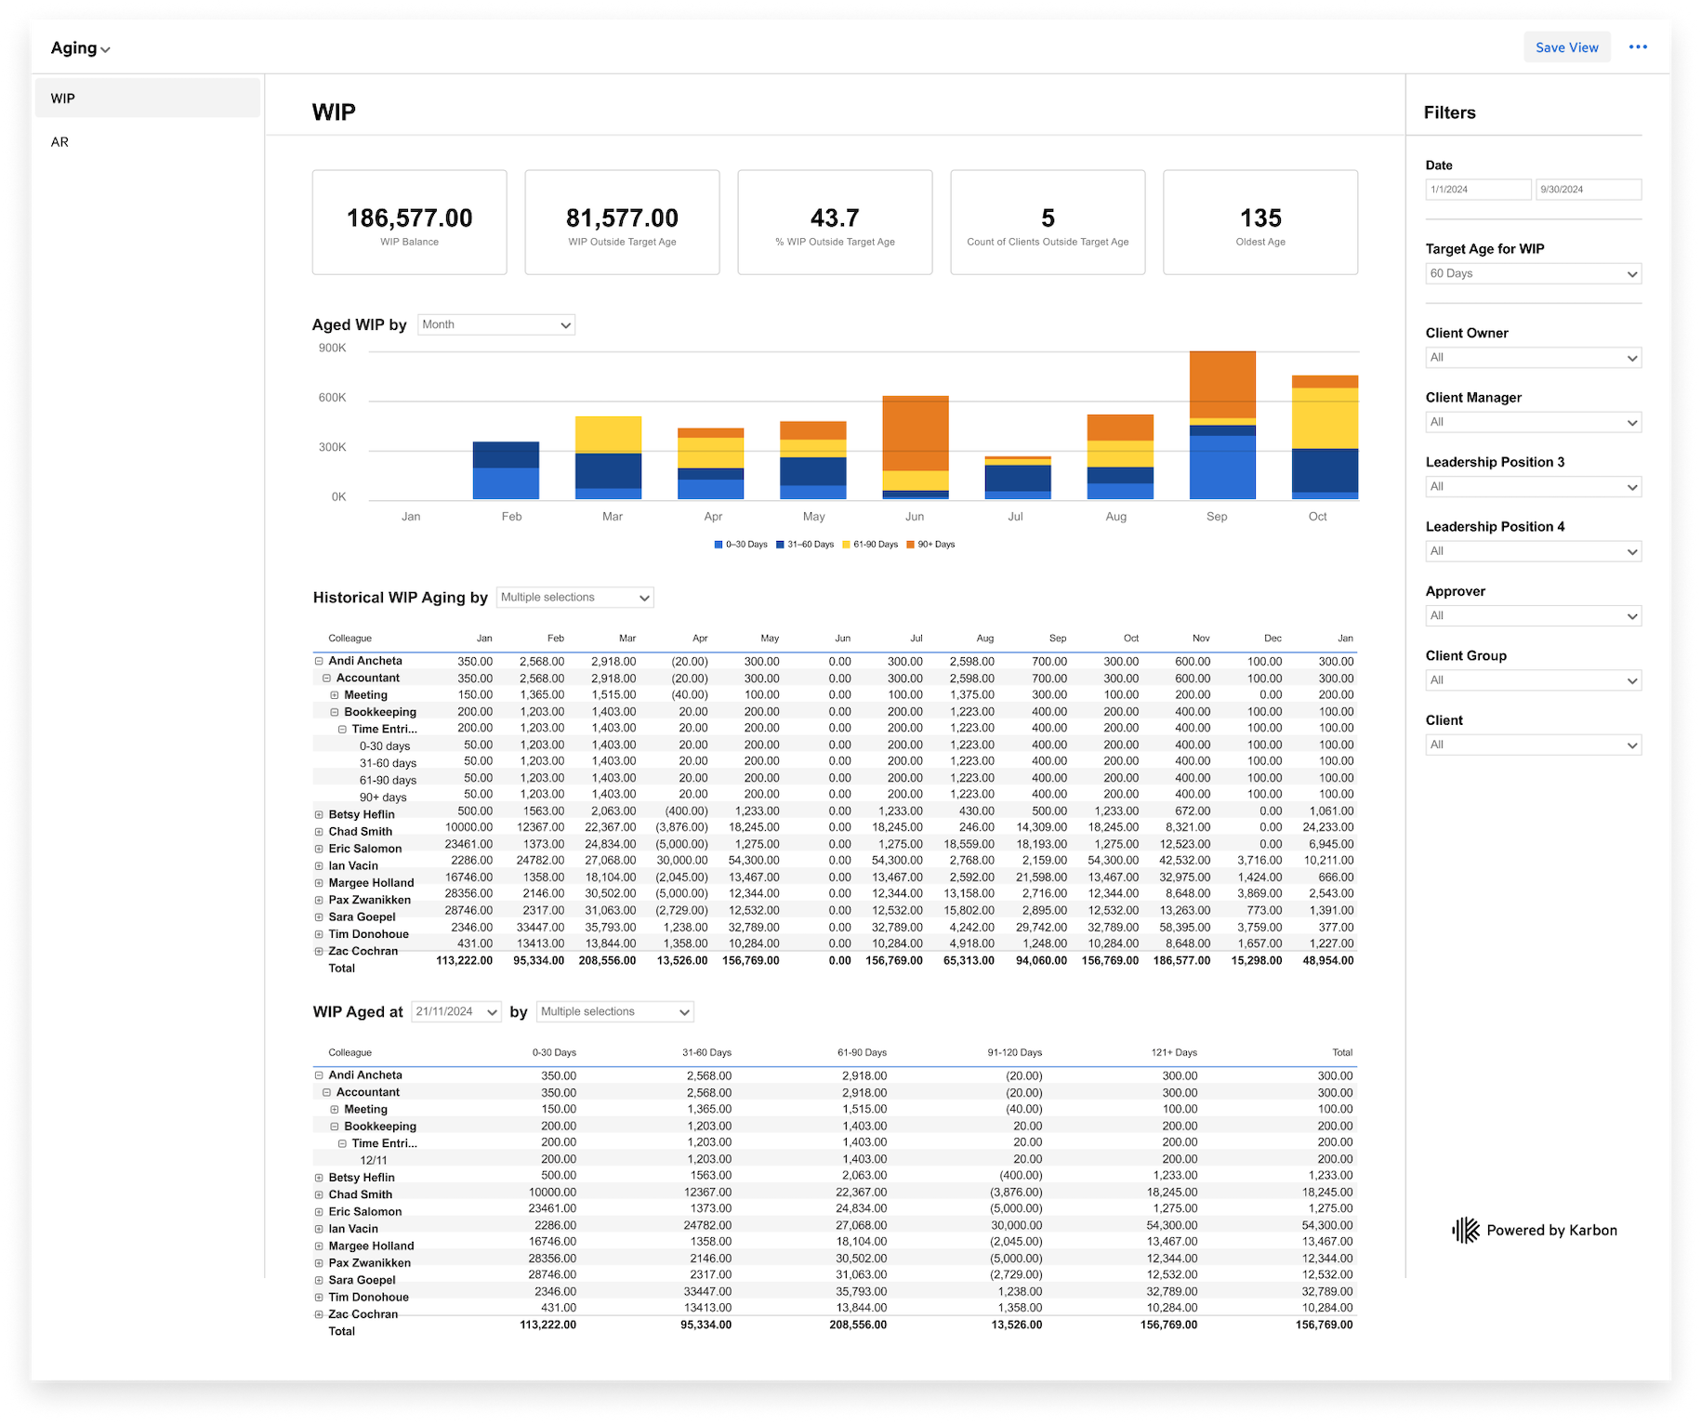This screenshot has width=1701, height=1424.
Task: Open the Approver filter dropdown
Action: pyautogui.click(x=1533, y=614)
